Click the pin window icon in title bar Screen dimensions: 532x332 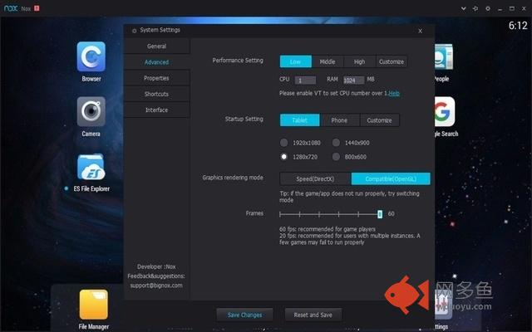click(x=475, y=8)
